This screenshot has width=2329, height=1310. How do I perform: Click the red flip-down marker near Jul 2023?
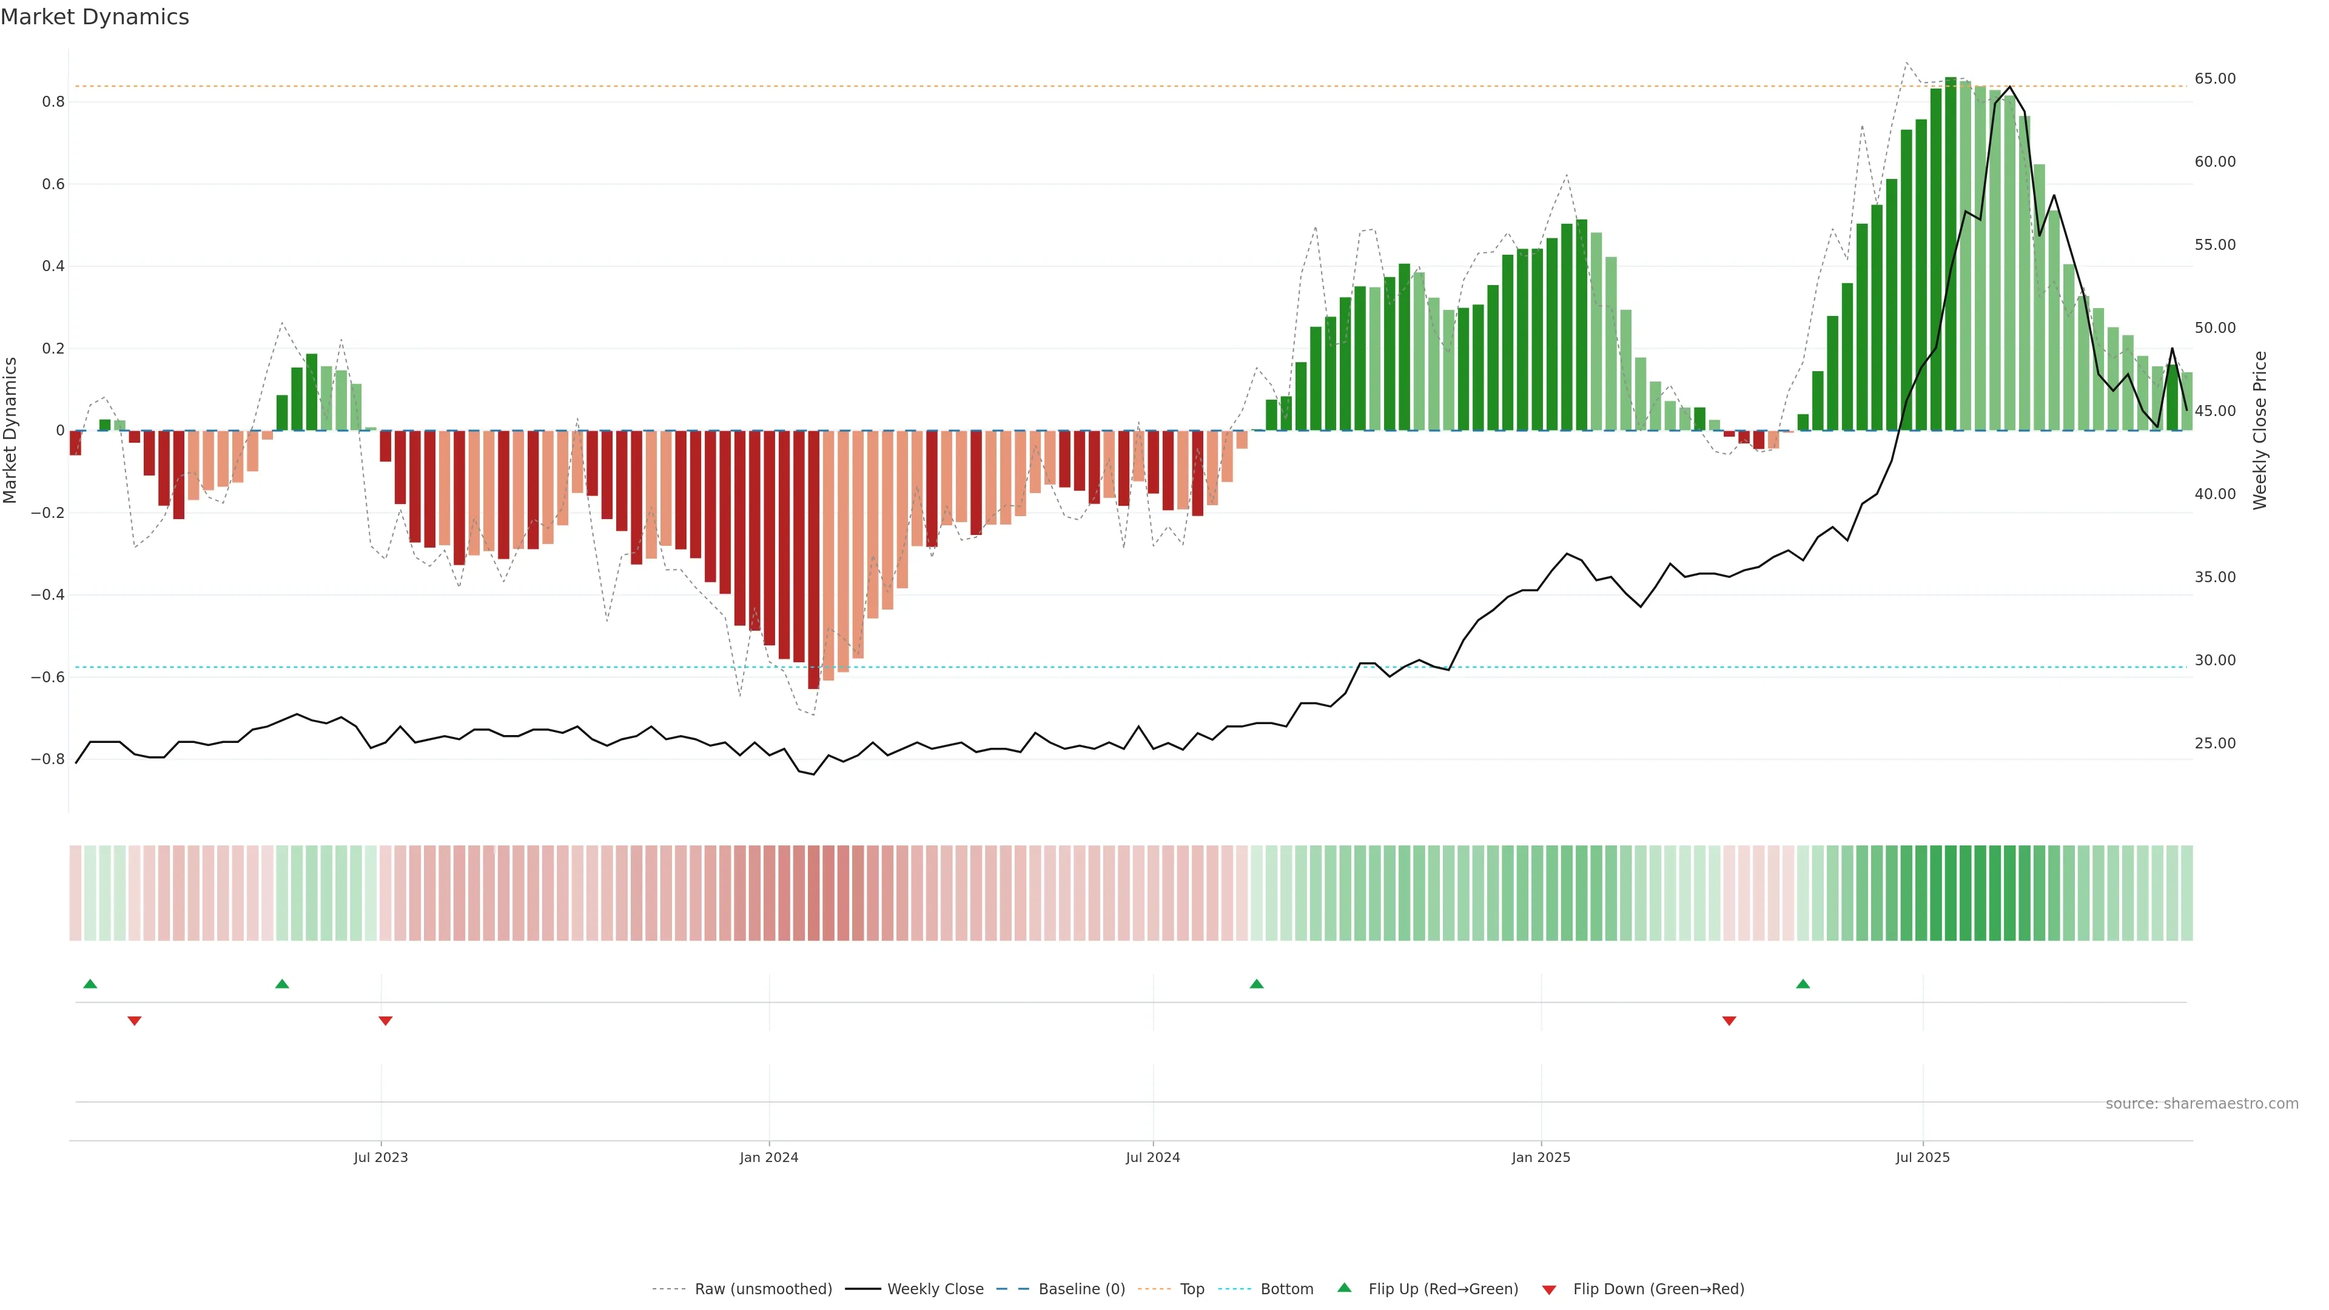385,1021
